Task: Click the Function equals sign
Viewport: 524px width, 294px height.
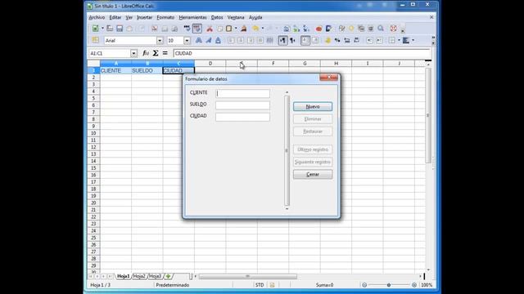Action: (x=165, y=53)
